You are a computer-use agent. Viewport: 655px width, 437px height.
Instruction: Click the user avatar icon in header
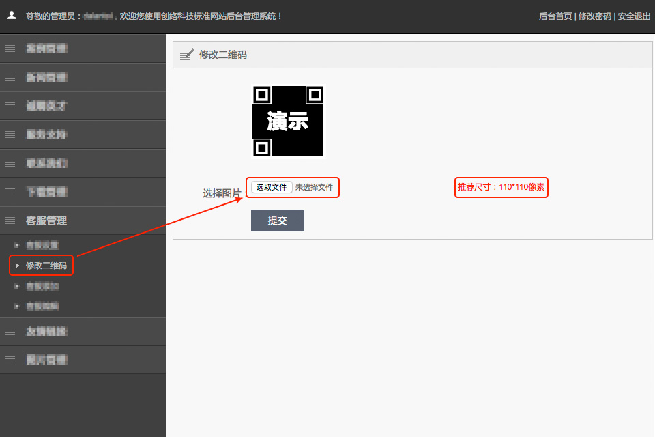(12, 15)
